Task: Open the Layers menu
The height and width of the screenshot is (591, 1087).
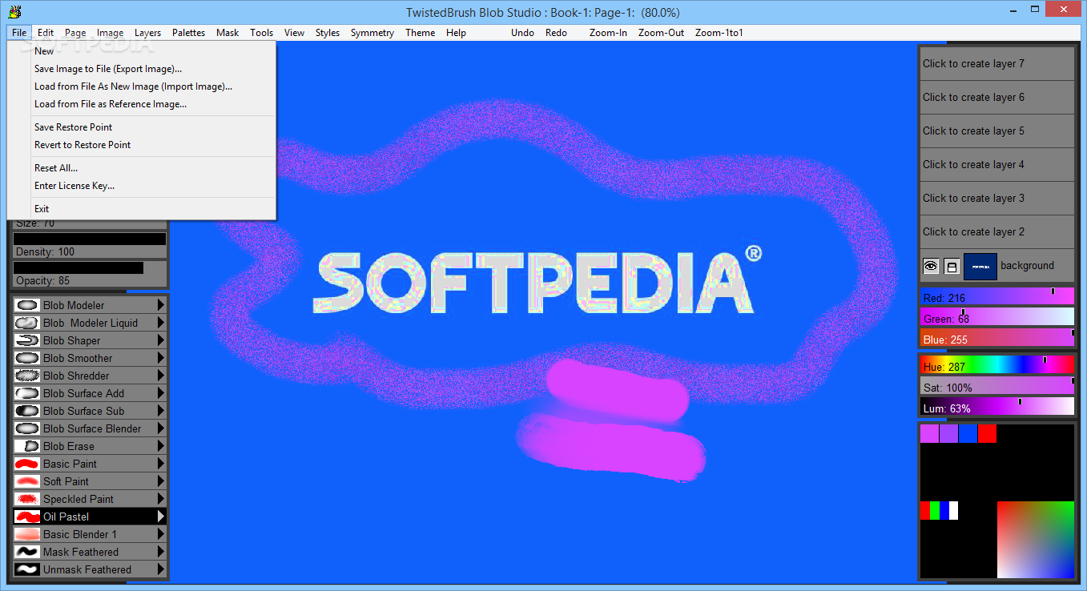Action: point(147,33)
